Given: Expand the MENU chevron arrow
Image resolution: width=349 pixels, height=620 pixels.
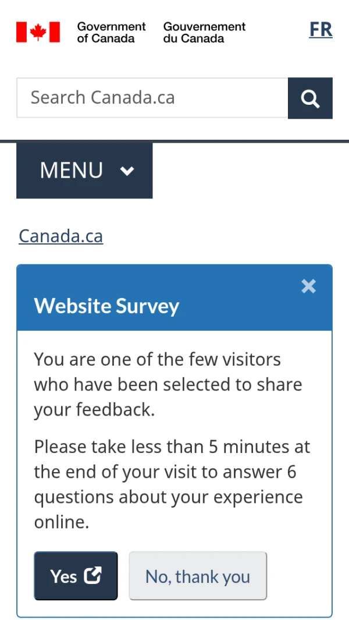Looking at the screenshot, I should pos(127,171).
